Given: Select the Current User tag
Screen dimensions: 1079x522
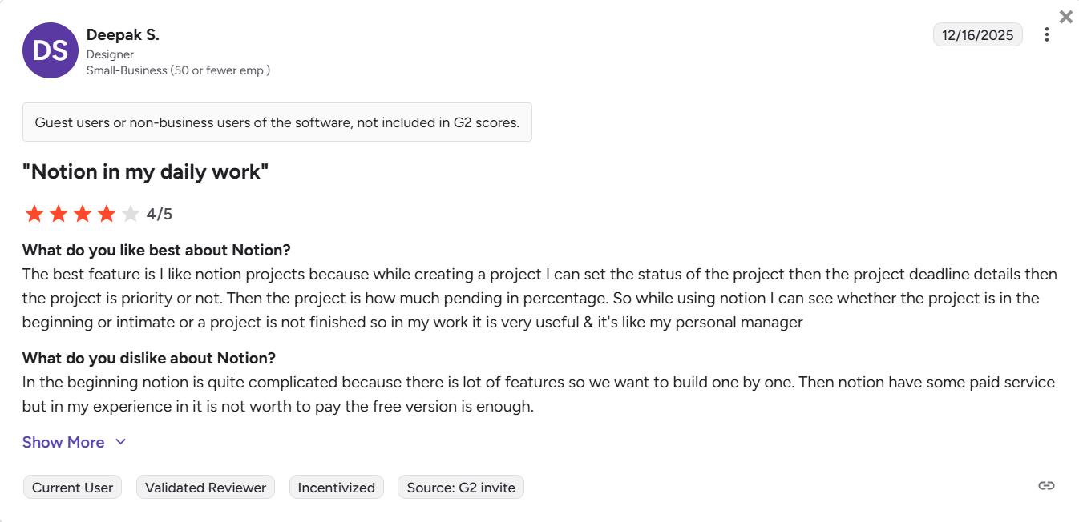Looking at the screenshot, I should tap(72, 487).
